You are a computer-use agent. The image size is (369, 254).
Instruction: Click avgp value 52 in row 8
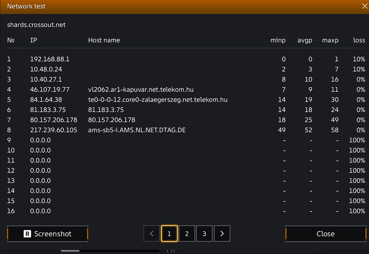pos(308,130)
